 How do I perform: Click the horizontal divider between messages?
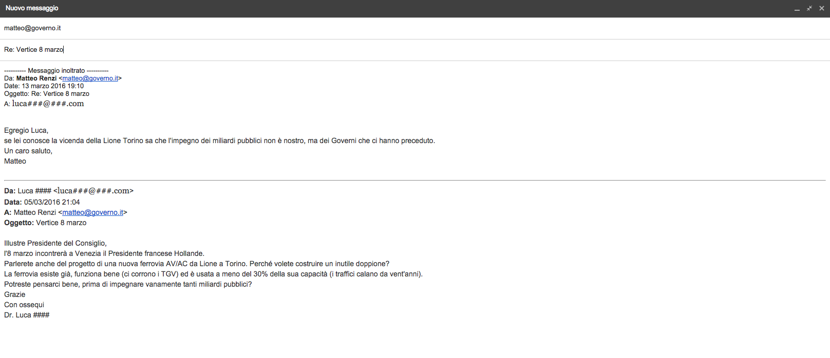[x=414, y=180]
